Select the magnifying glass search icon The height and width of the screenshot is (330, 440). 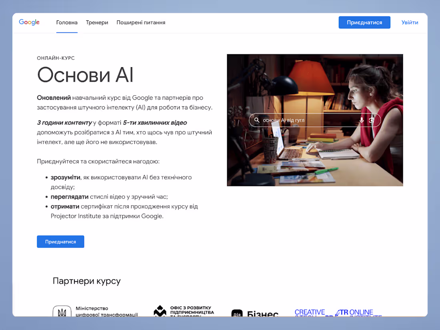point(256,120)
